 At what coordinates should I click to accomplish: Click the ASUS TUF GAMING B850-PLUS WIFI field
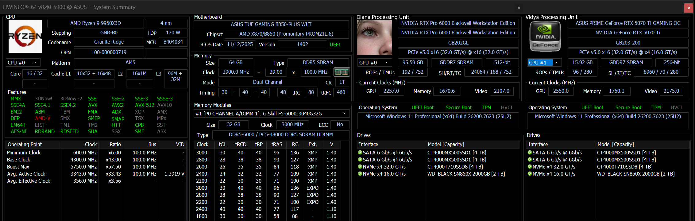pos(271,25)
